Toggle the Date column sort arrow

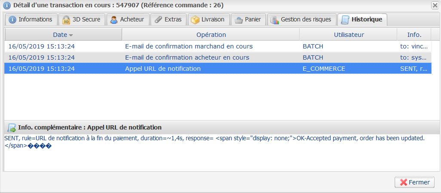click(71, 35)
